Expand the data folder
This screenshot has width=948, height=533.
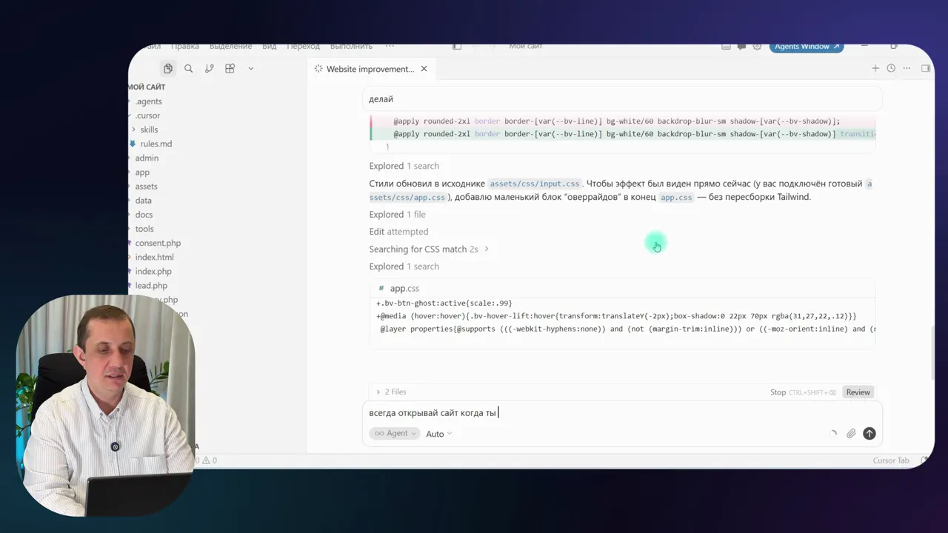[143, 201]
